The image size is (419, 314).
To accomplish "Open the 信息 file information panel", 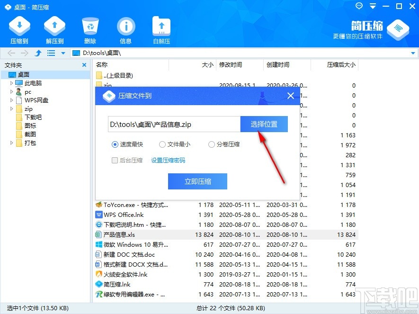I will (125, 28).
